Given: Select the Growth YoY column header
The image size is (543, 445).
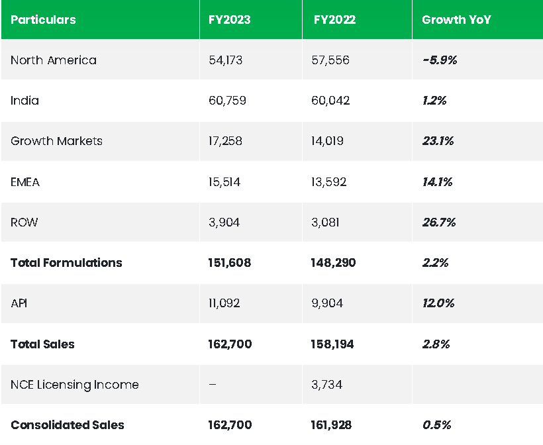Looking at the screenshot, I should [456, 20].
